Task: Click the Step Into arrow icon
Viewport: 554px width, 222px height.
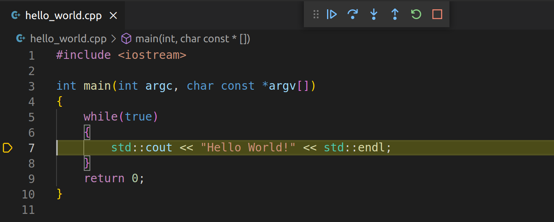Action: point(374,15)
